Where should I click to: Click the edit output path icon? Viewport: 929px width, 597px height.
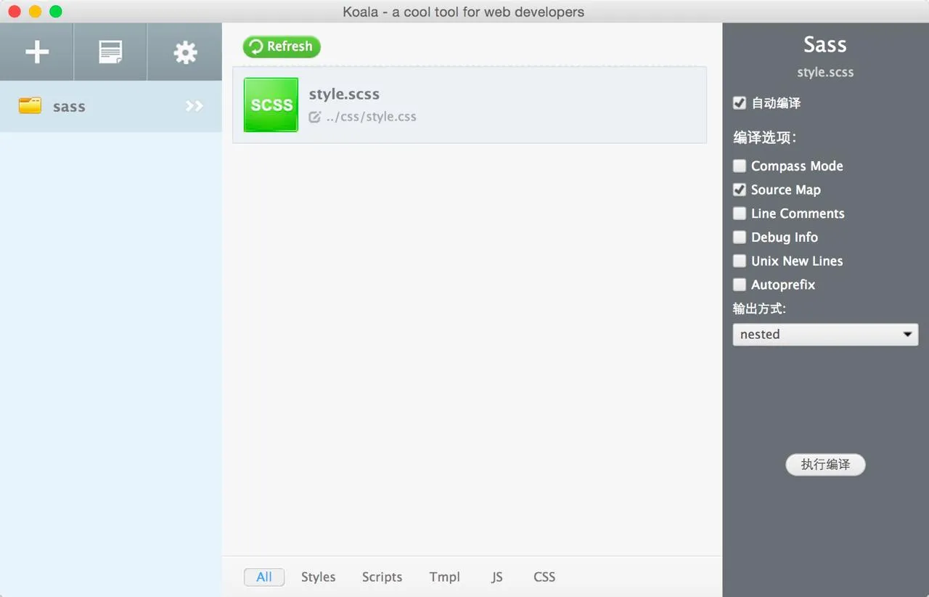click(315, 117)
